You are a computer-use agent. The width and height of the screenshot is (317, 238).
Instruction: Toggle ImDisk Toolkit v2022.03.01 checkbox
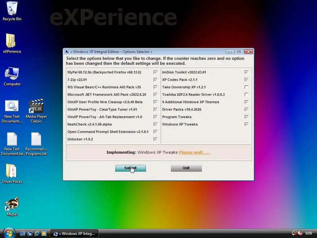point(246,72)
